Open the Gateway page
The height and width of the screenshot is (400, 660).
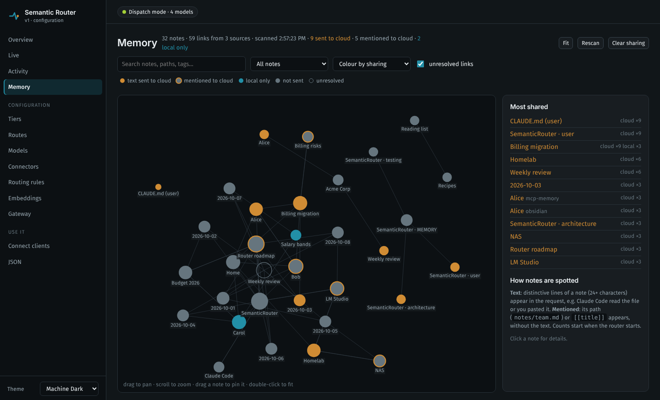click(53, 214)
